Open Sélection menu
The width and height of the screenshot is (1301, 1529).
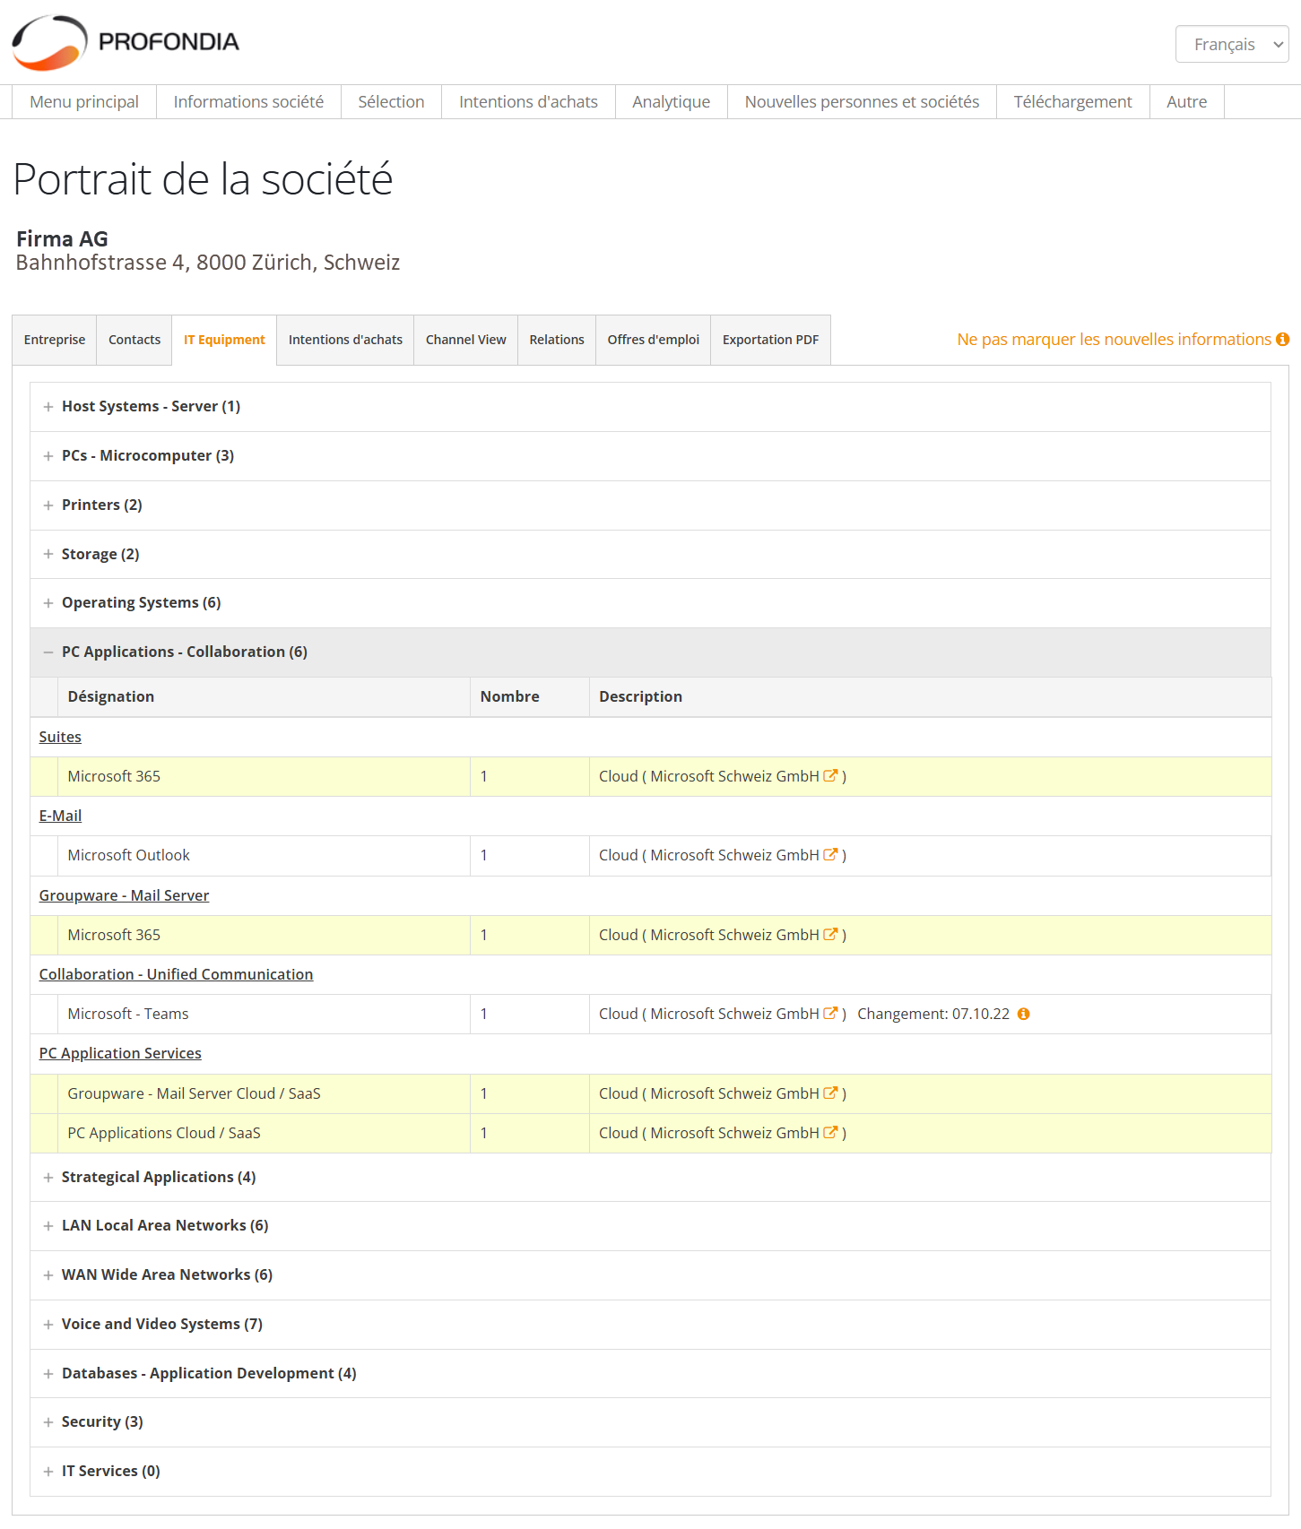pos(391,102)
